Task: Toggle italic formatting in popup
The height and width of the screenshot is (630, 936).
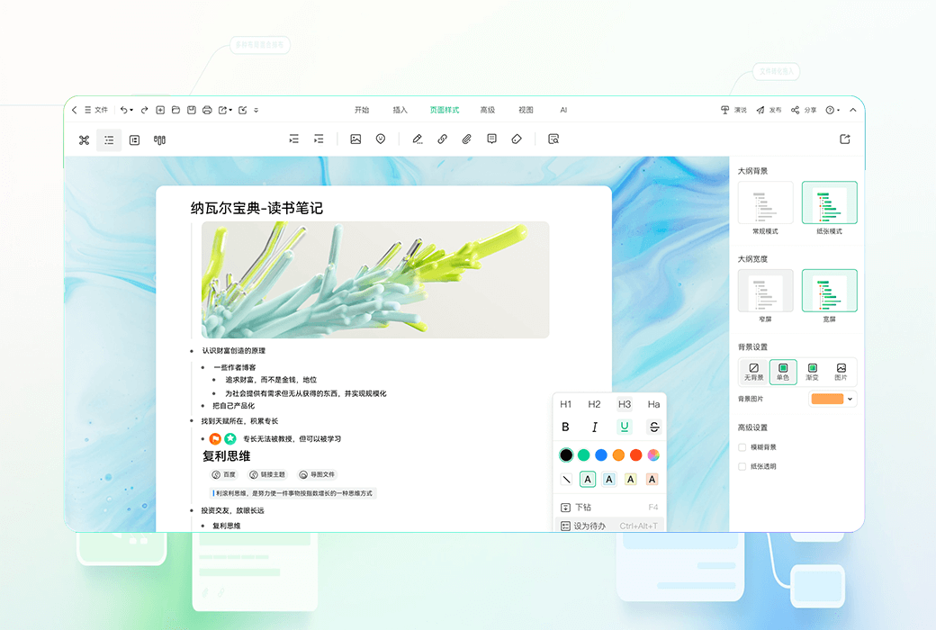Action: click(595, 427)
